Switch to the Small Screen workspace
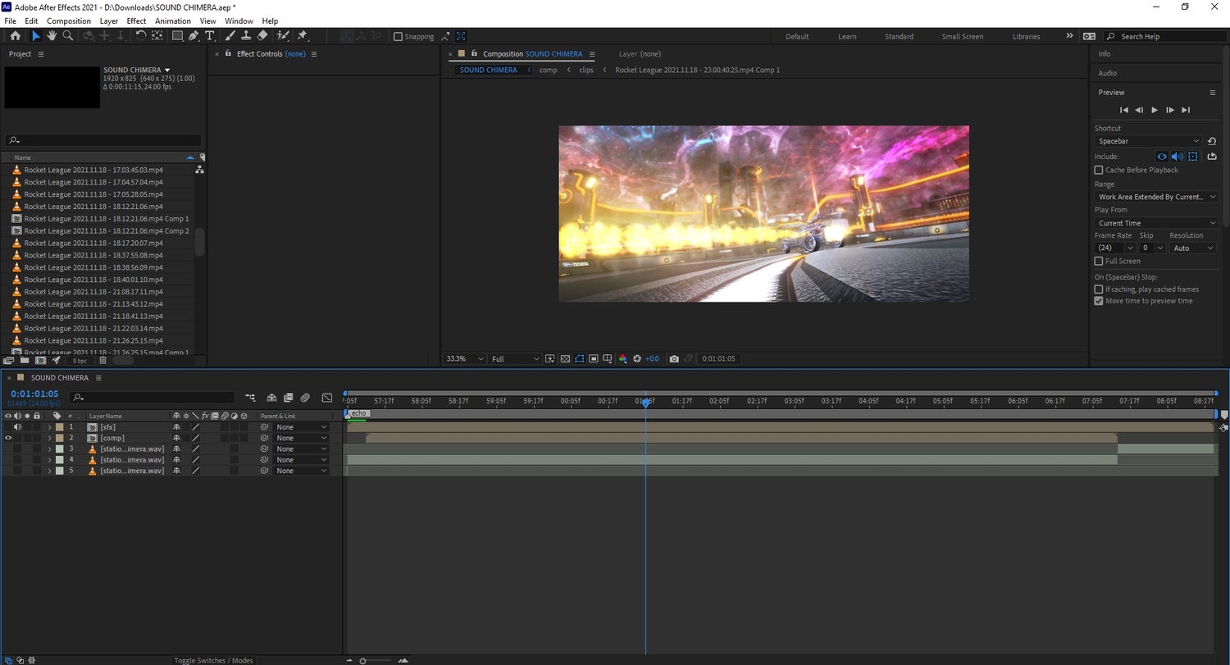1230x665 pixels. pos(962,36)
